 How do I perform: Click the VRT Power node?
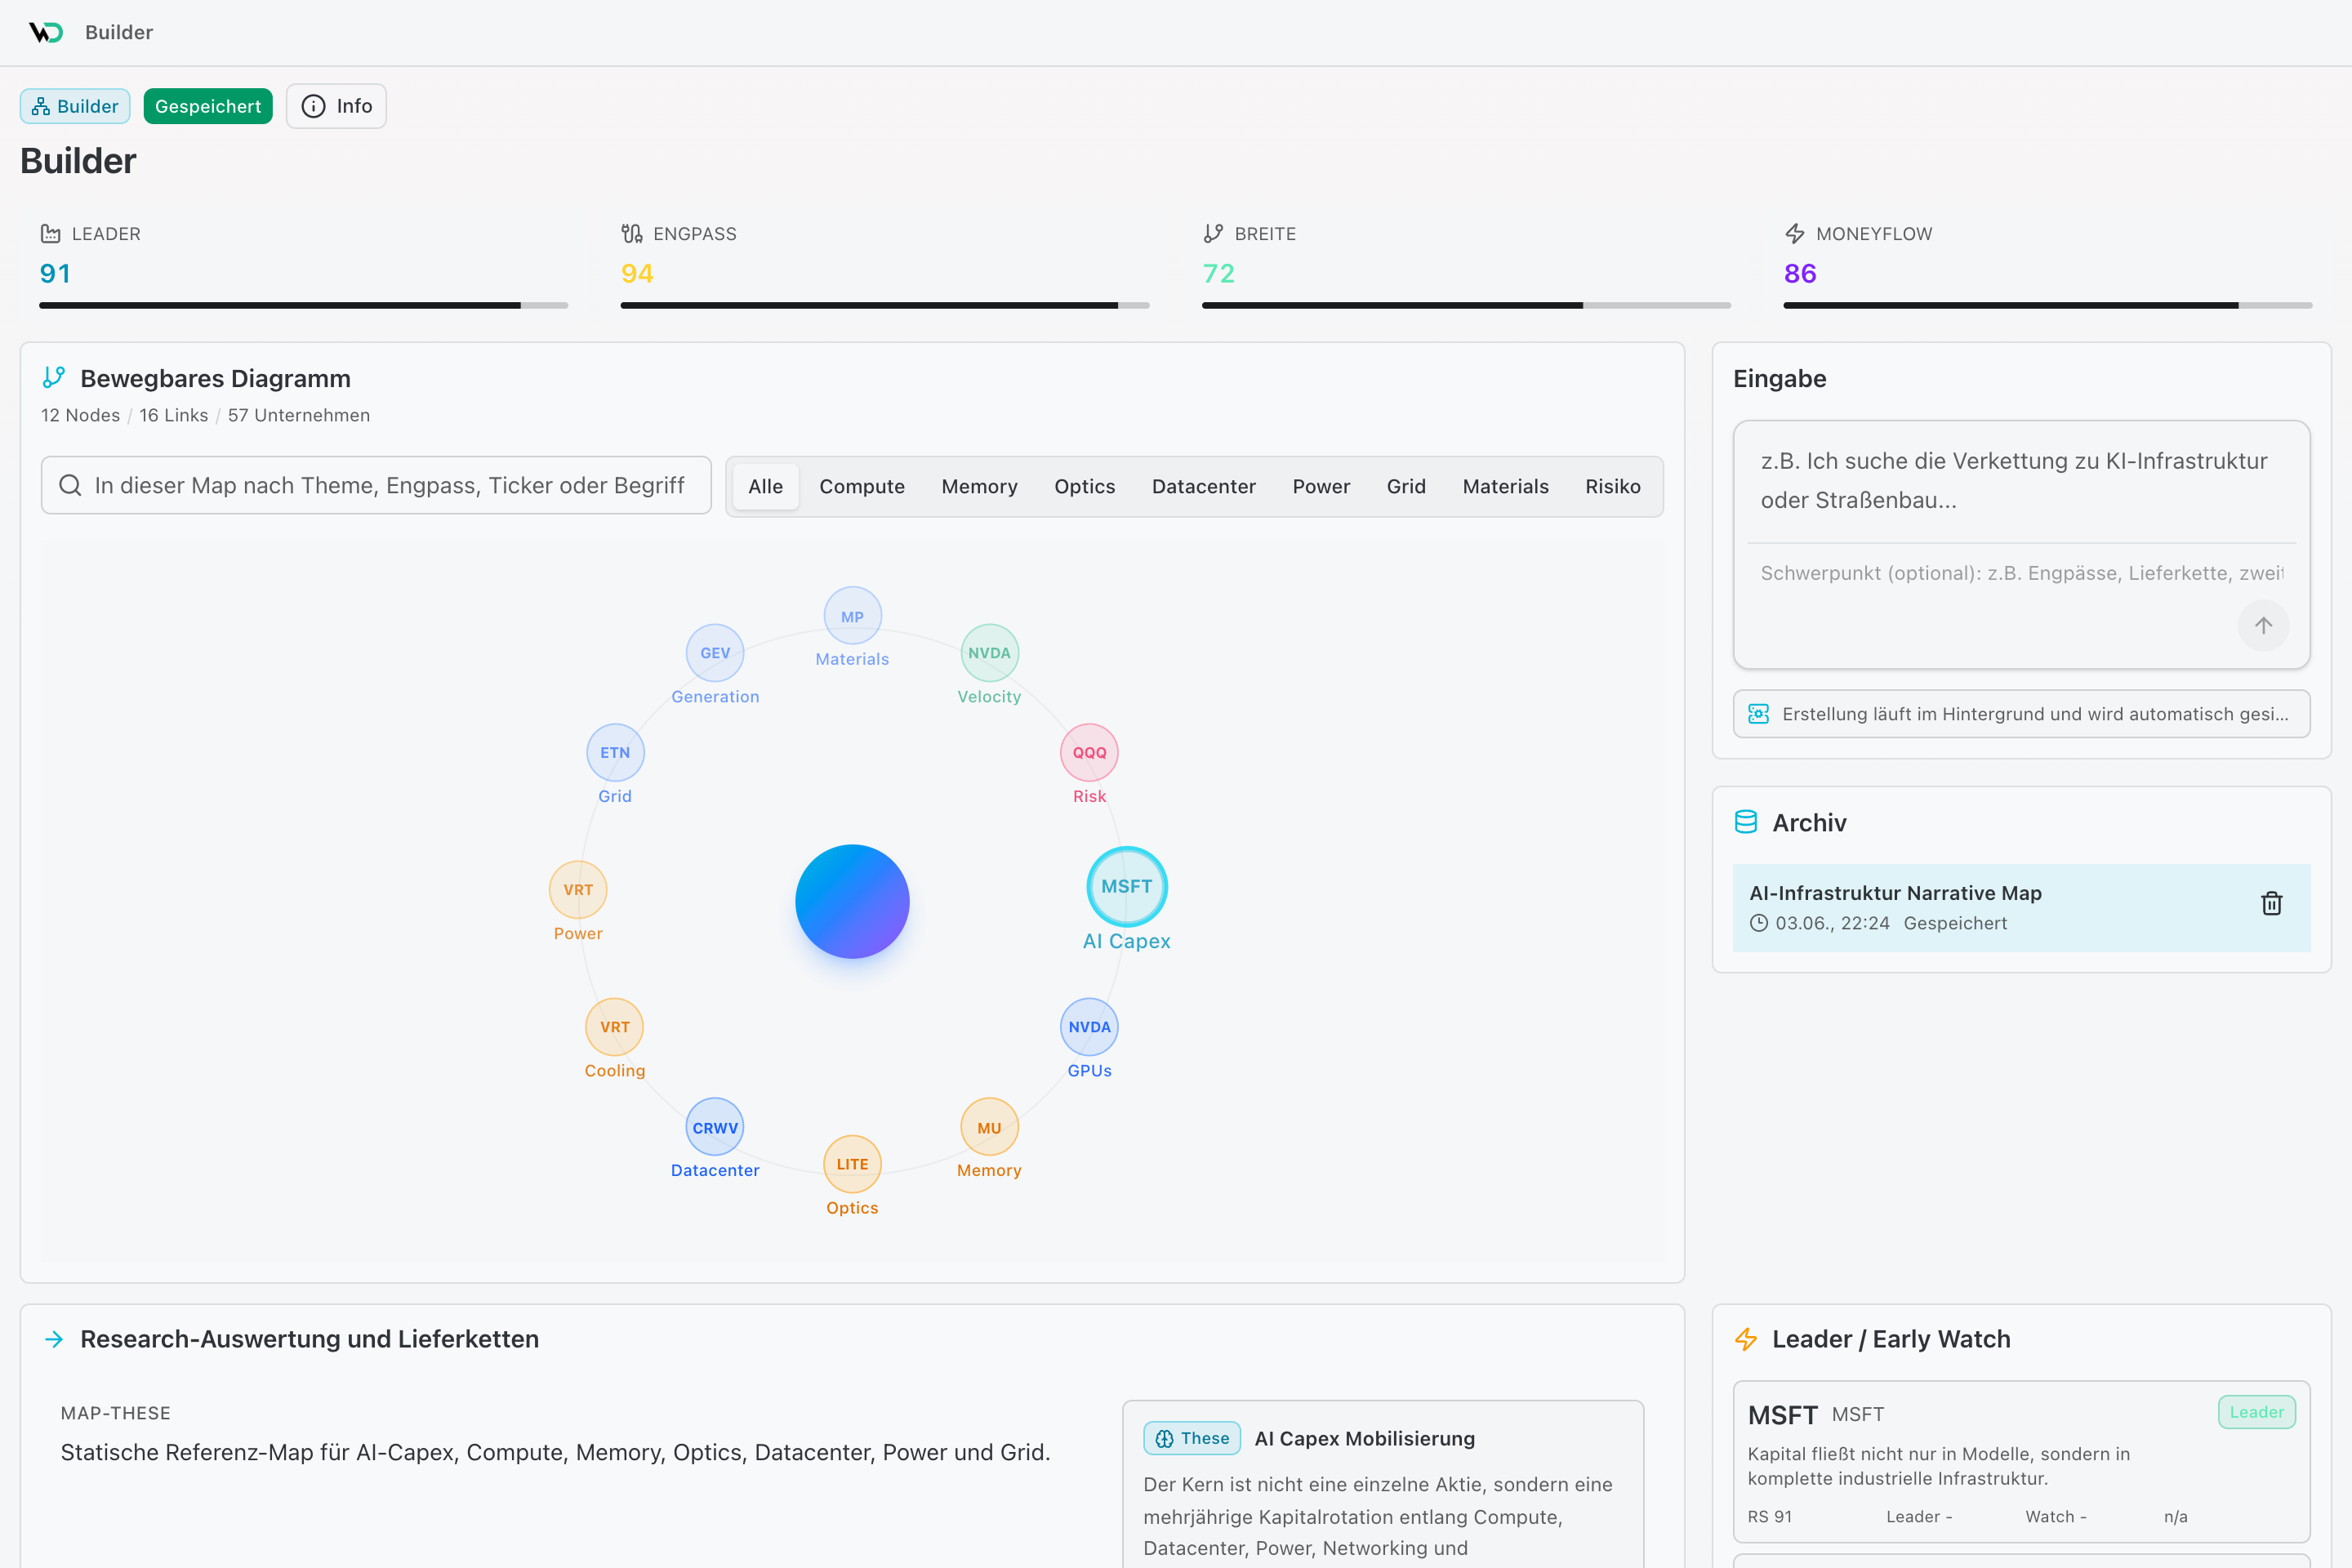click(x=578, y=890)
